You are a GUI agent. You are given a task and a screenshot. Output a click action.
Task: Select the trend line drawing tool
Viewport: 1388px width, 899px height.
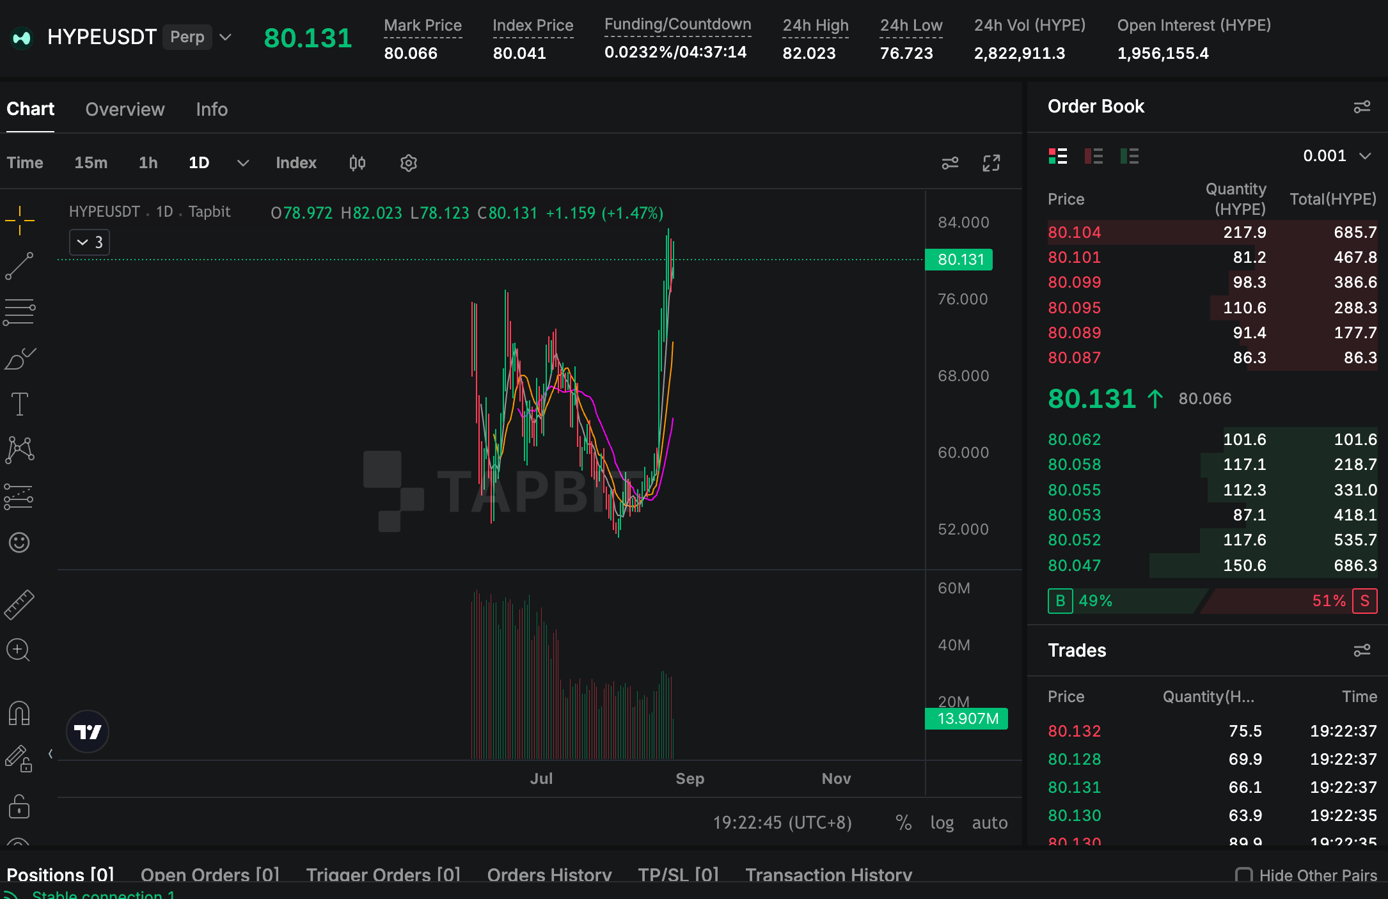pyautogui.click(x=20, y=266)
